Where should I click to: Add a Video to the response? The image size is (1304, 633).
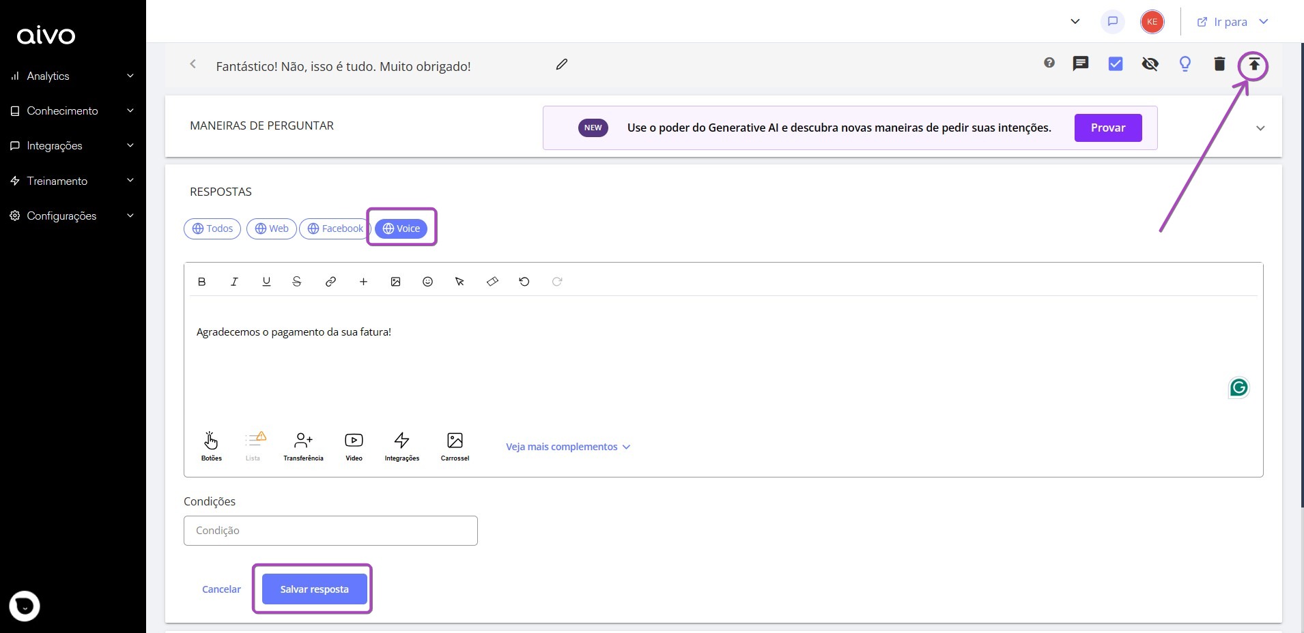coord(353,445)
